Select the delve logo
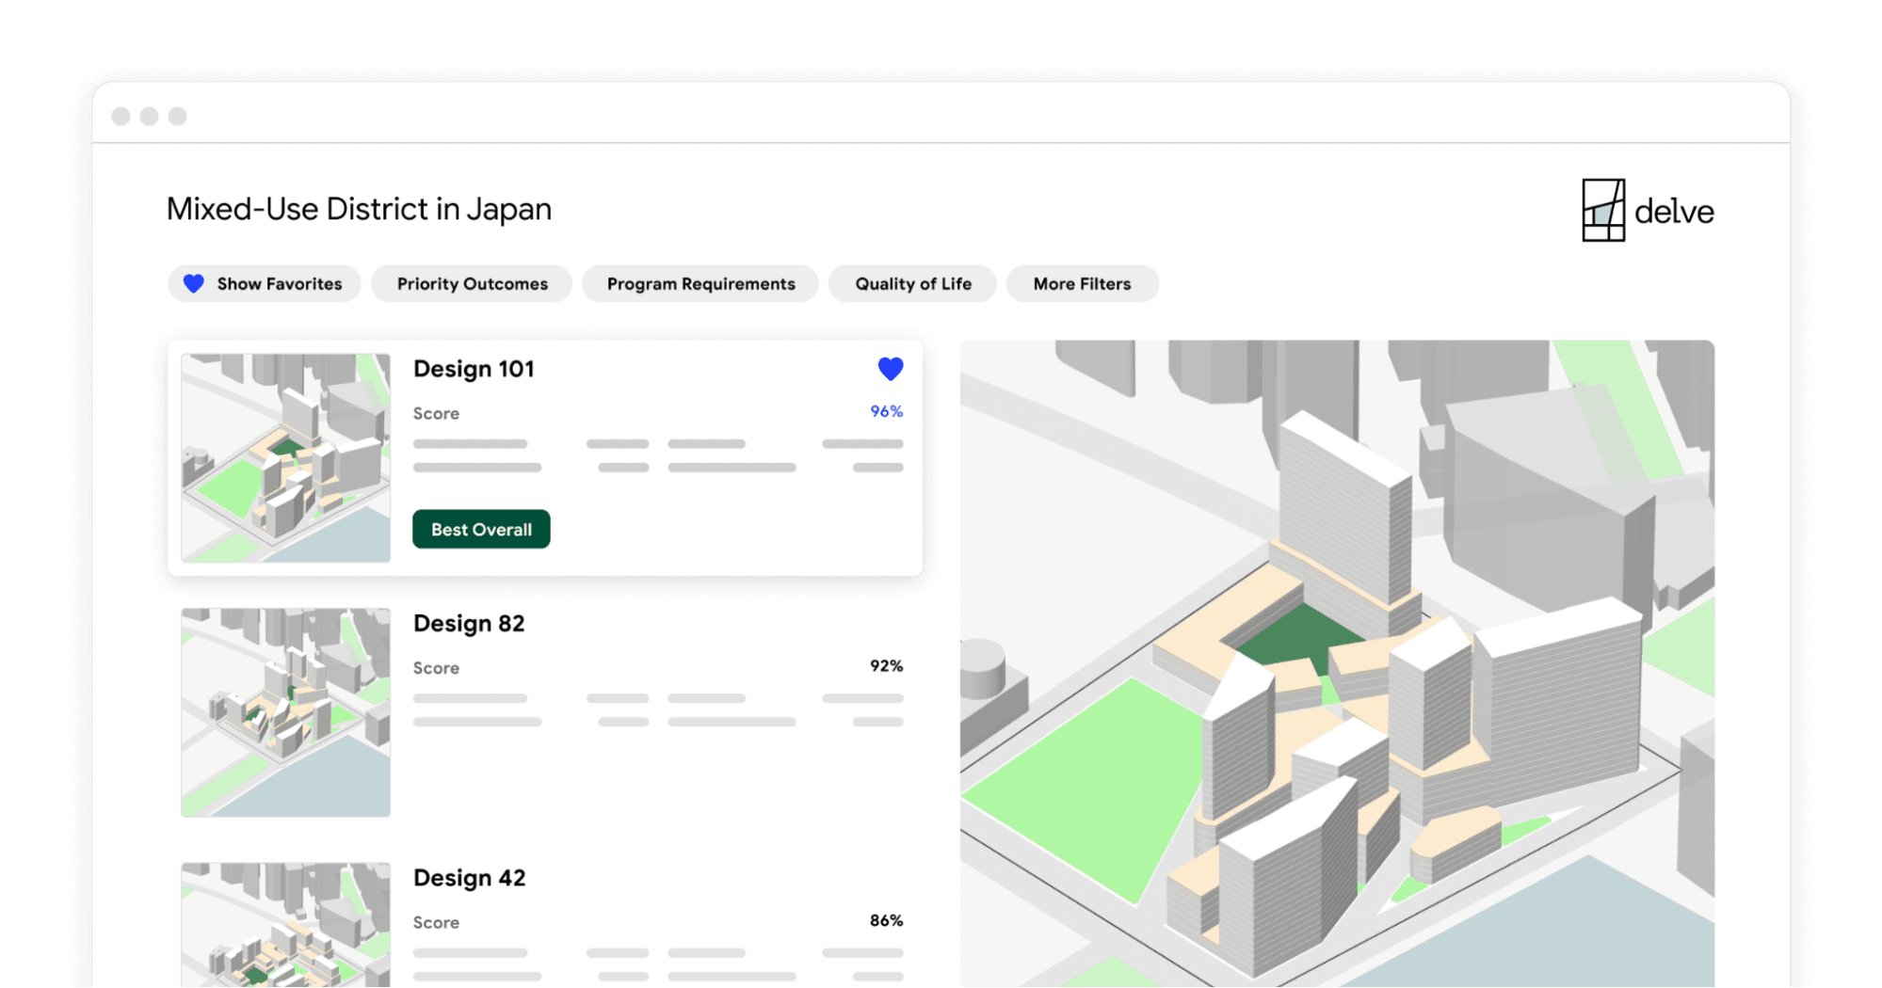 1648,211
